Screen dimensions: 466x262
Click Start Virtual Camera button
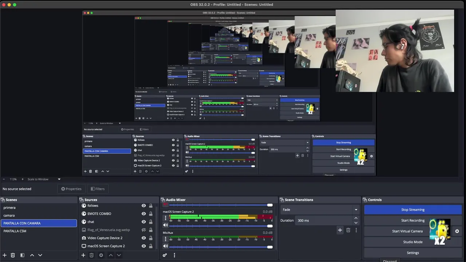click(407, 231)
